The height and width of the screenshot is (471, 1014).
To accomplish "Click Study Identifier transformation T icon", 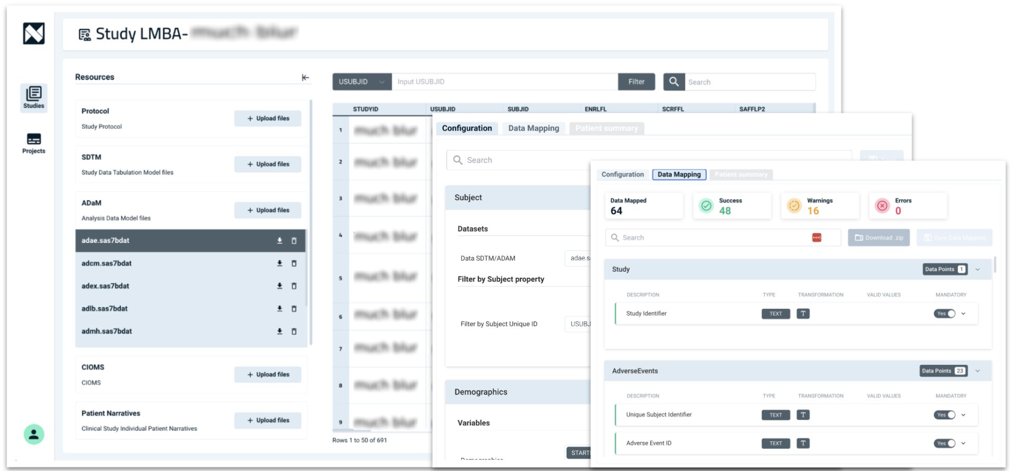I will pos(803,314).
